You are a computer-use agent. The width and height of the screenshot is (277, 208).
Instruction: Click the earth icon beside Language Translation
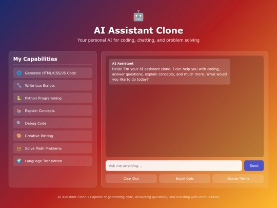(x=19, y=161)
